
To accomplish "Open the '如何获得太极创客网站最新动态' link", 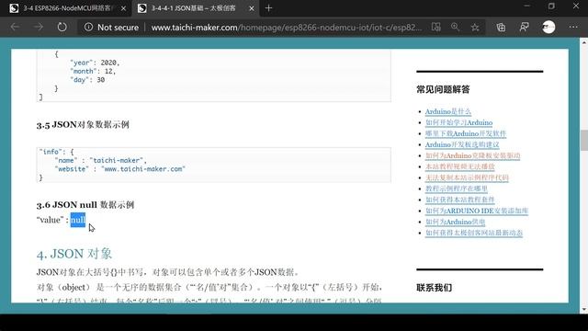I will point(474,233).
